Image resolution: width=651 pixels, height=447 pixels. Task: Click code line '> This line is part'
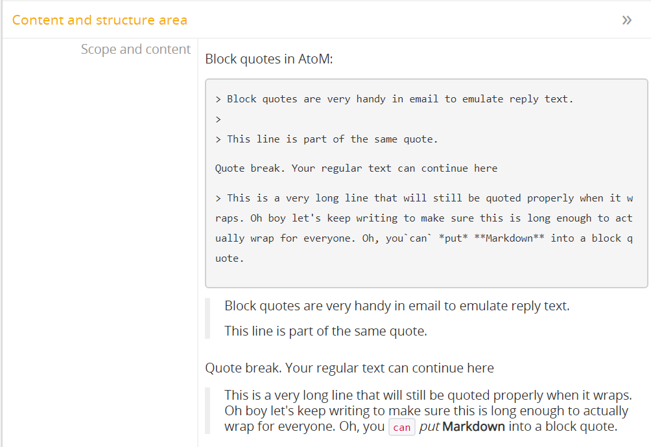click(327, 139)
